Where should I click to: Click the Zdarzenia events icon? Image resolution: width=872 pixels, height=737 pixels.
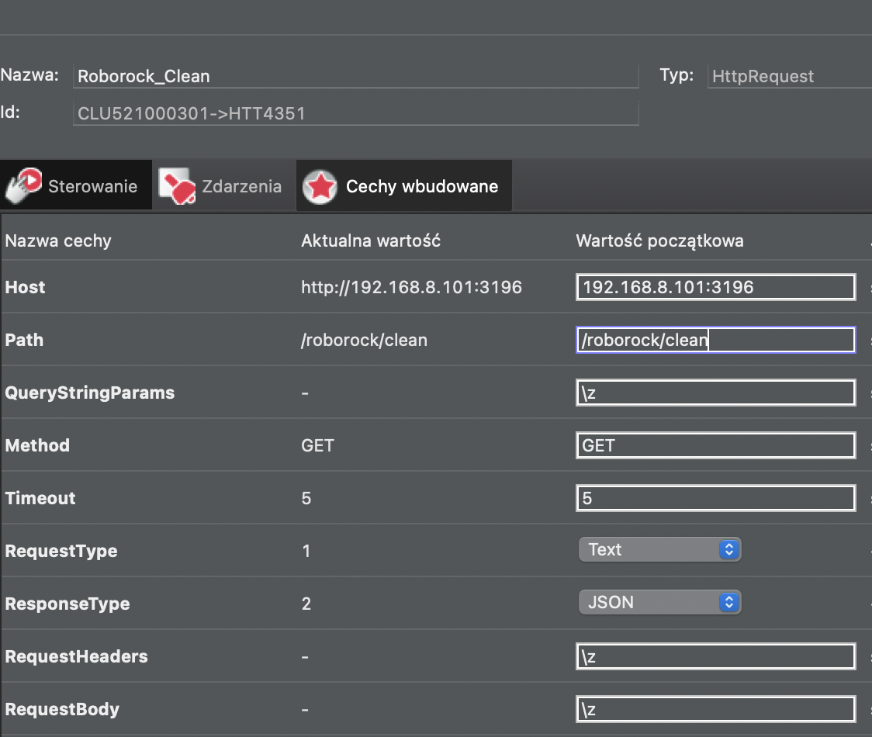(177, 185)
